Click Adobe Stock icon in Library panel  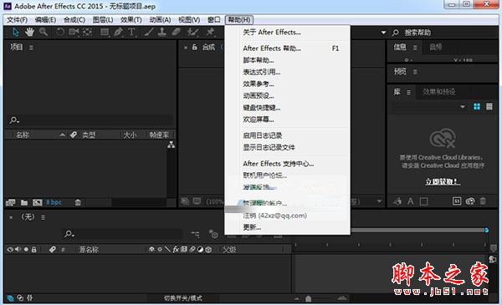tap(457, 201)
